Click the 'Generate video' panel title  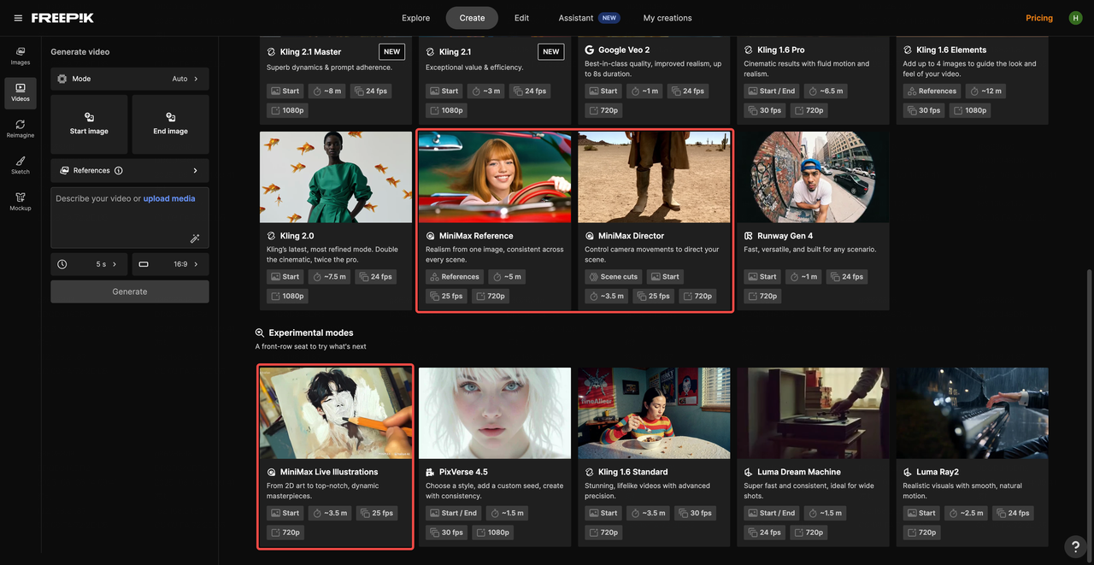click(x=80, y=52)
